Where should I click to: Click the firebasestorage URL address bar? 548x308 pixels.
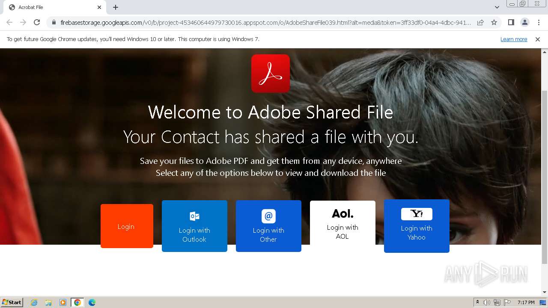click(x=265, y=22)
